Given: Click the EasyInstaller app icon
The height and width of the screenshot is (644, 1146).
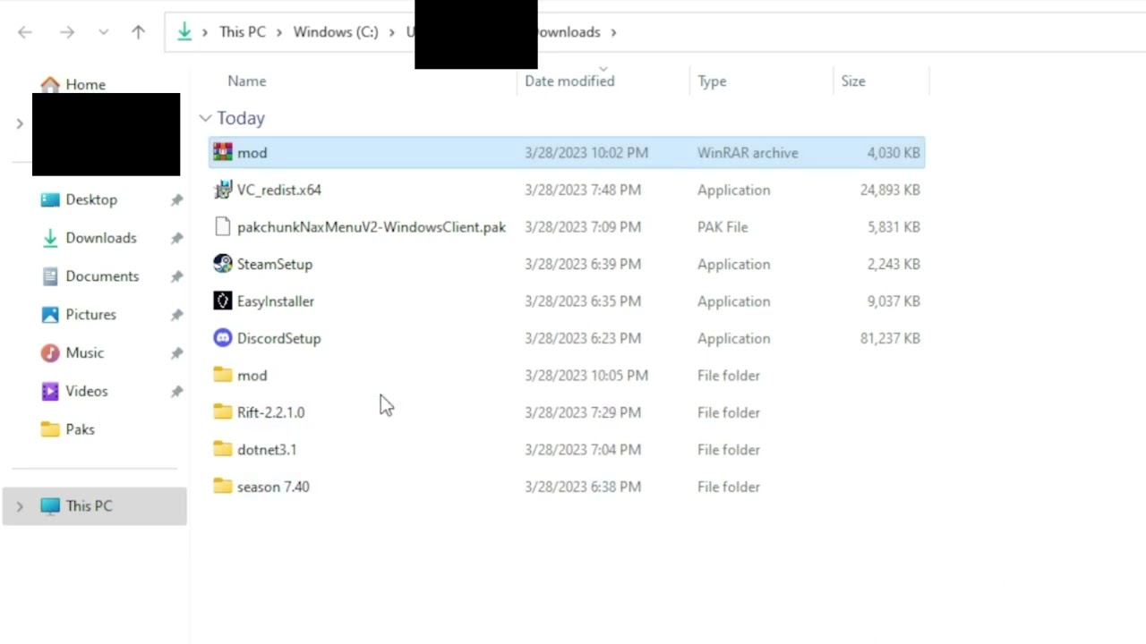Looking at the screenshot, I should click(x=223, y=301).
